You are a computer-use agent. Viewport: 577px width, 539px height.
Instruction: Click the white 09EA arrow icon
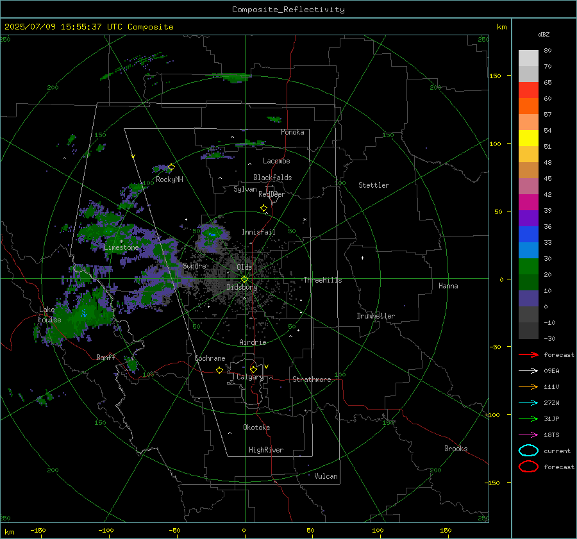tap(528, 371)
